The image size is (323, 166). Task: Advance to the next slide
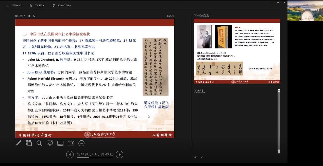tap(120, 154)
